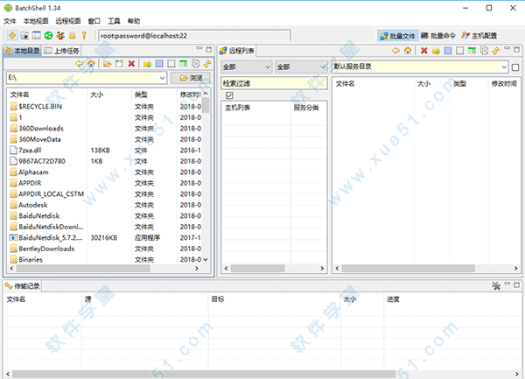Click the yellow plus add icon

12,35
